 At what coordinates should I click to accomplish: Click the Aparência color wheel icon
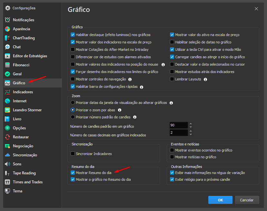[x=7, y=29]
